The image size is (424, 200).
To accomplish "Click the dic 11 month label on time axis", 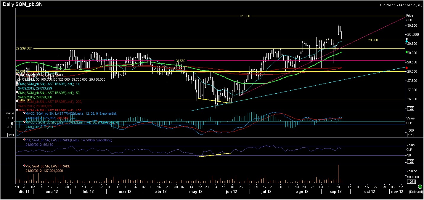I will pyautogui.click(x=24, y=192).
